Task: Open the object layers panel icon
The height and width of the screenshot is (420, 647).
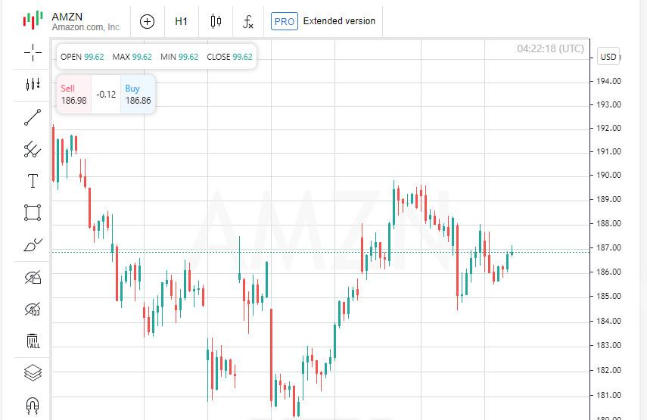Action: [x=33, y=373]
